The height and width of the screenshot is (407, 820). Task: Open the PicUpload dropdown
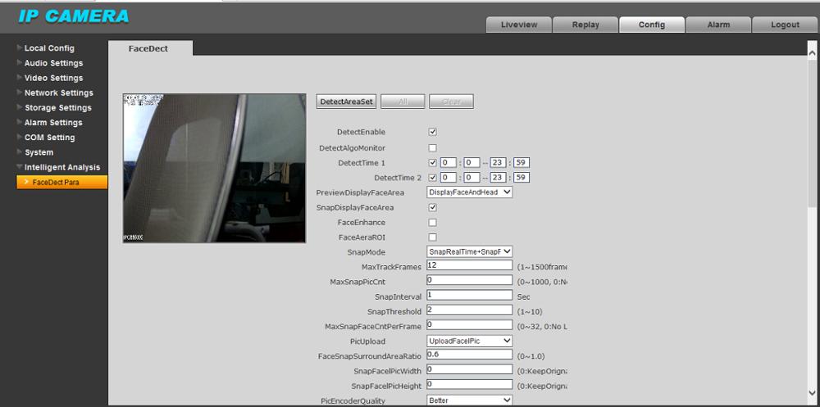click(470, 341)
